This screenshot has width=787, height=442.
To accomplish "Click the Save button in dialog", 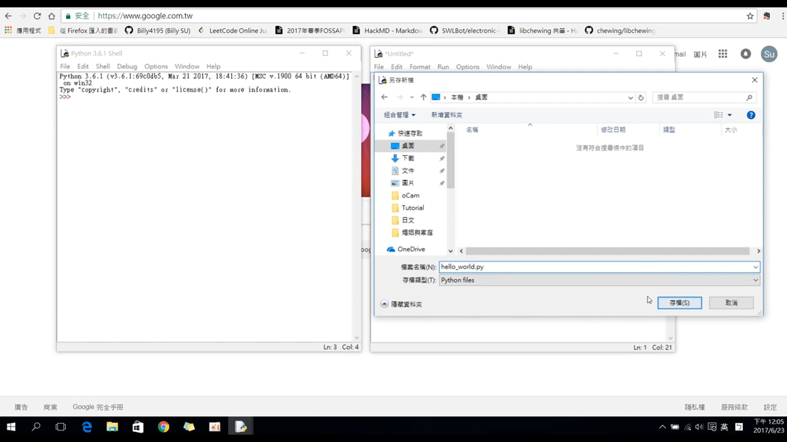I will 679,303.
